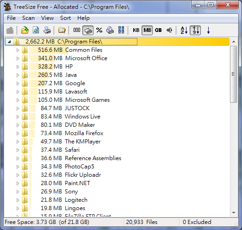Show sizes in KB

coord(136,30)
